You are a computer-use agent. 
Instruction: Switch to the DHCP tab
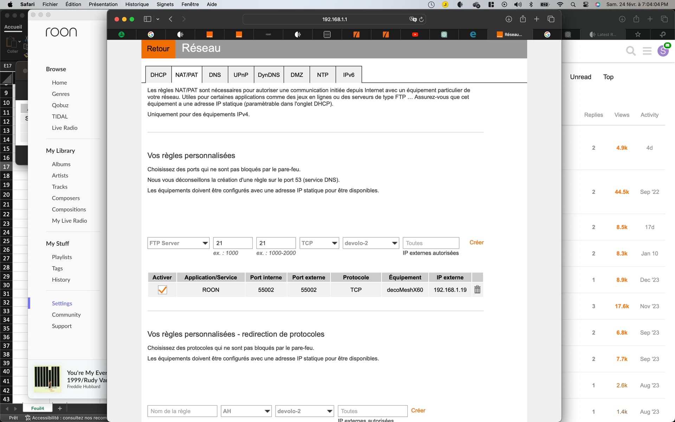point(158,75)
